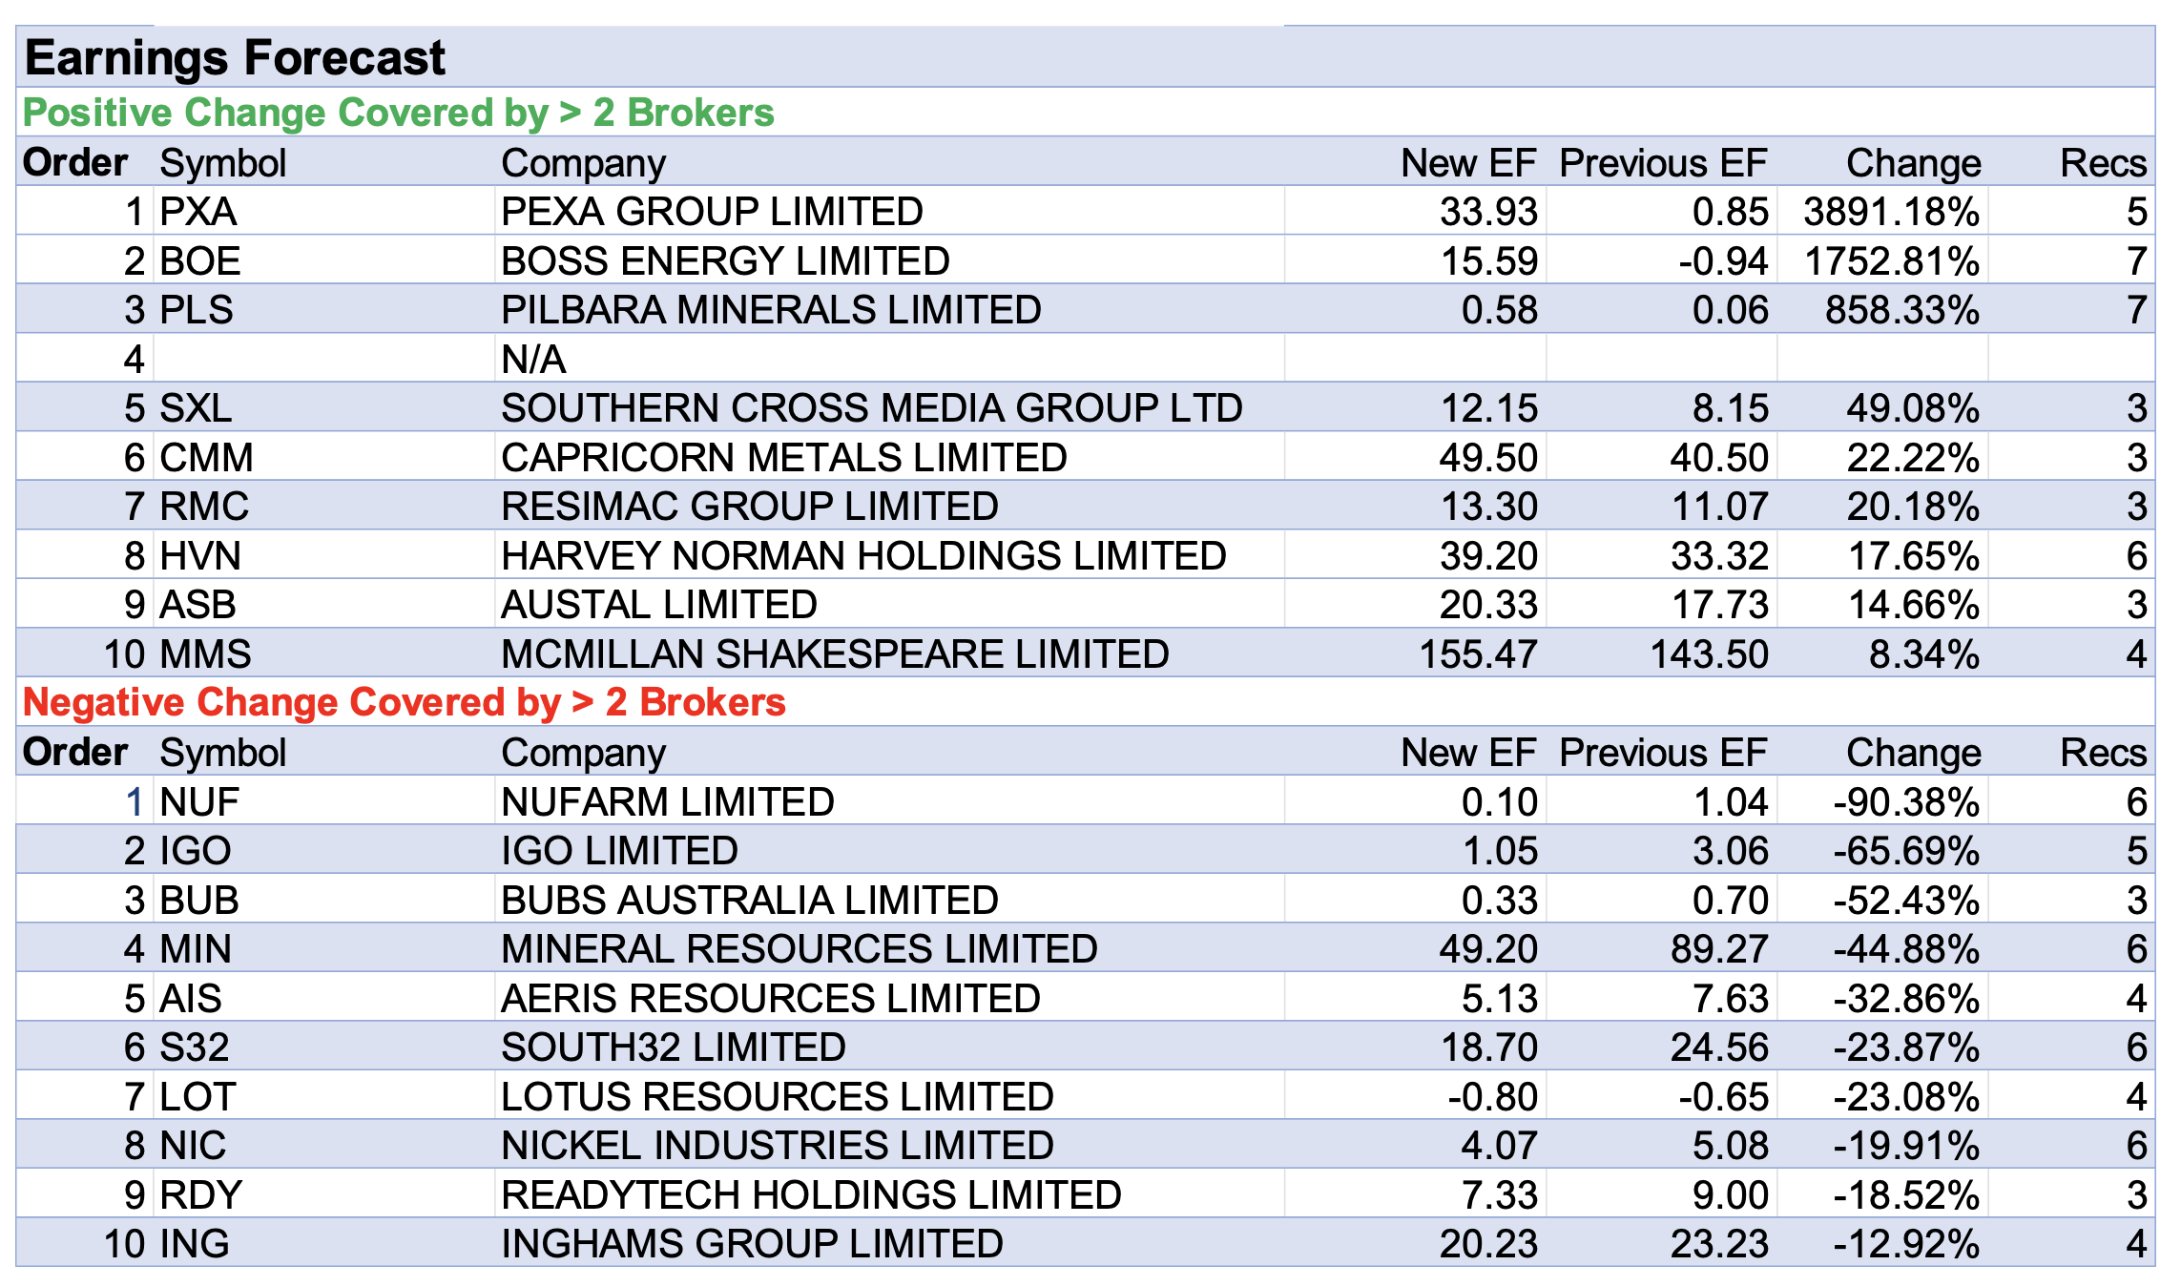Select the Negative Change Covered heading

tap(404, 702)
